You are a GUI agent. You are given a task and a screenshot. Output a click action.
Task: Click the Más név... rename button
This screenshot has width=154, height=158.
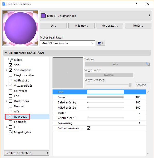point(81,26)
